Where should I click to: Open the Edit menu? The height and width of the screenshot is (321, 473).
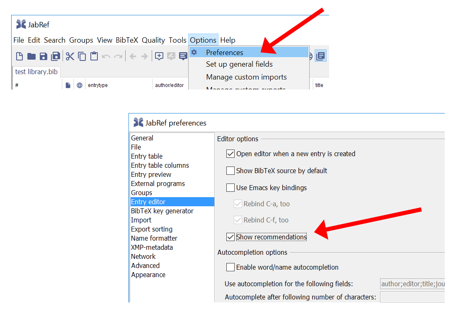[x=34, y=40]
